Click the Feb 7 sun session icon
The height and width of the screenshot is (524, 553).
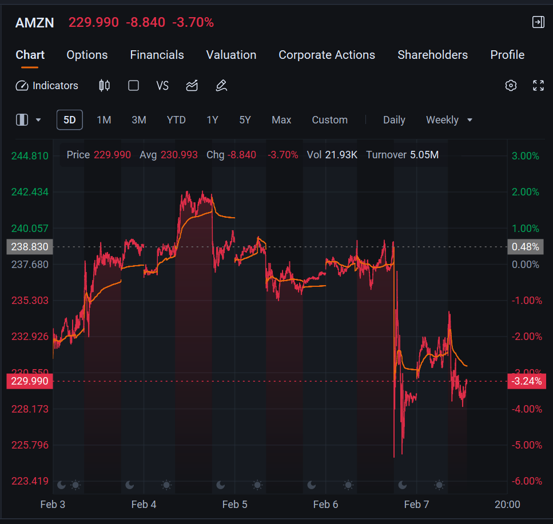(439, 485)
